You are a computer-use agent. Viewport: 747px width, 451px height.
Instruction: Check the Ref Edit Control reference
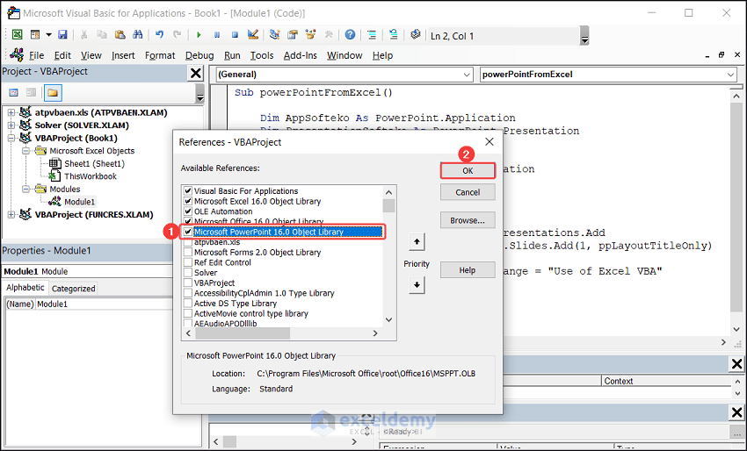(188, 262)
